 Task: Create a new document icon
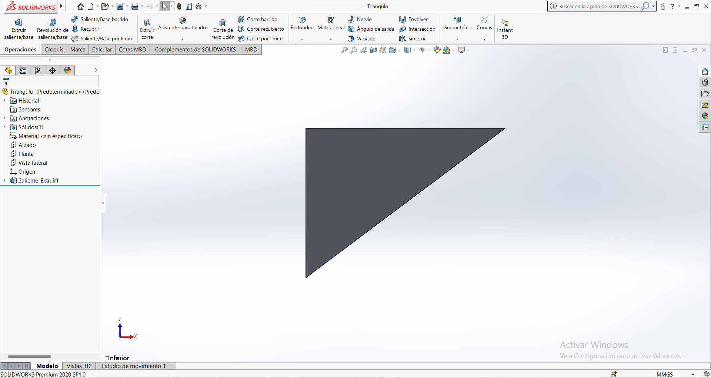coord(90,6)
